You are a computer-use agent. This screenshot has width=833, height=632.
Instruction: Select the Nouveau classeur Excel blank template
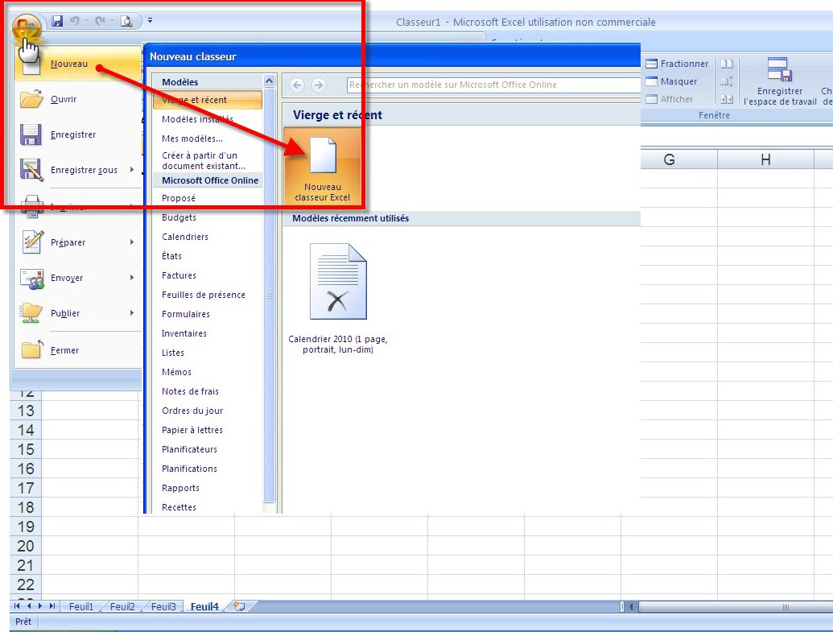323,167
